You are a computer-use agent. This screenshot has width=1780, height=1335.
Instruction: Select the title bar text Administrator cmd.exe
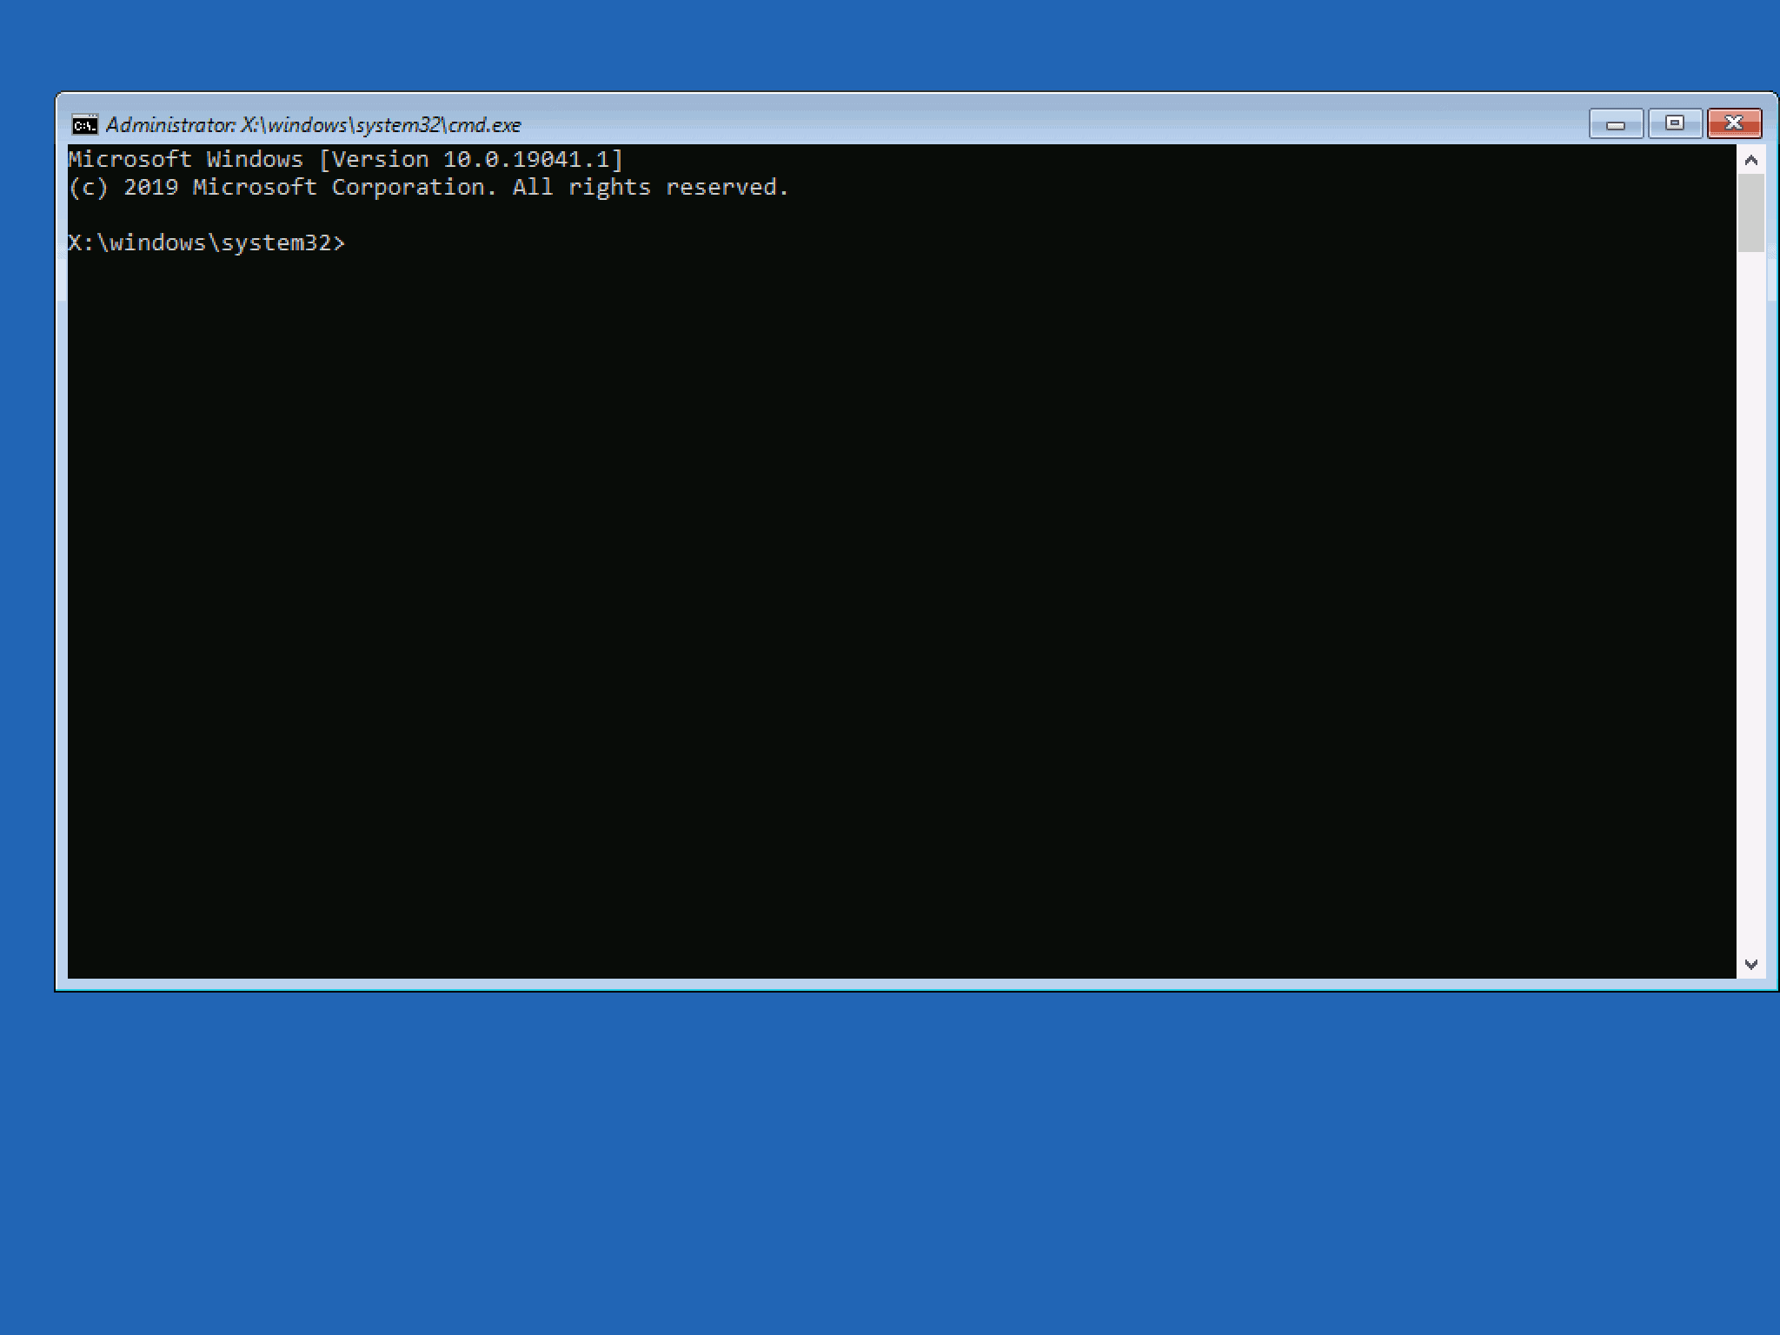pos(313,124)
